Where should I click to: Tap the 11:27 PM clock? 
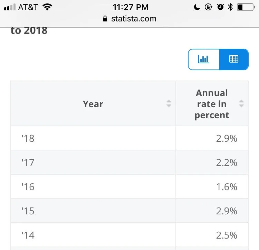point(131,7)
